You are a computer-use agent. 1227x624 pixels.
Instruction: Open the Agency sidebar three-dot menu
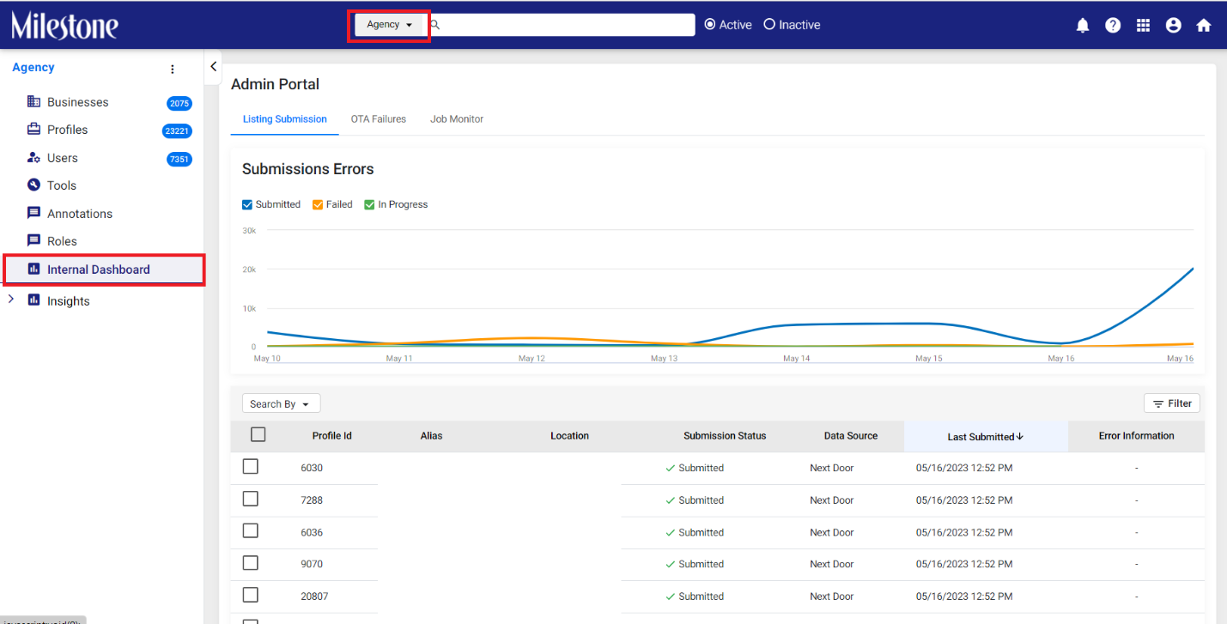(x=172, y=69)
